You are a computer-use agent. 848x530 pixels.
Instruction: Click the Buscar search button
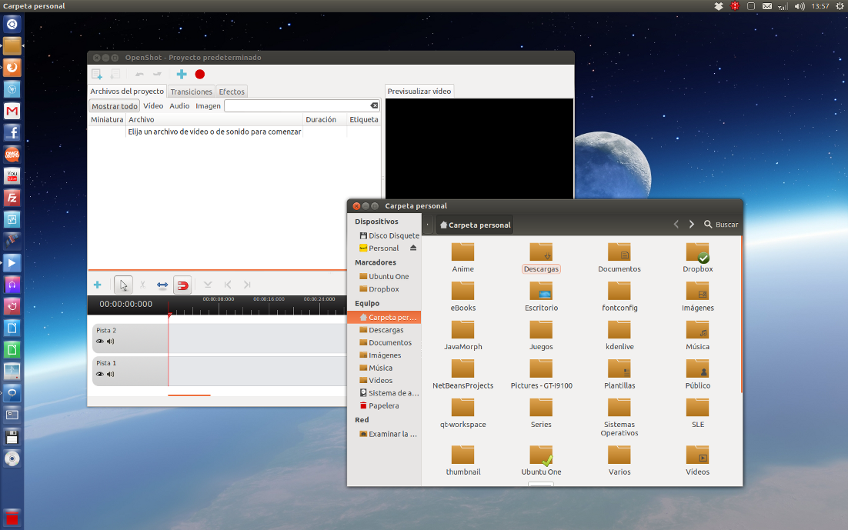click(x=721, y=224)
